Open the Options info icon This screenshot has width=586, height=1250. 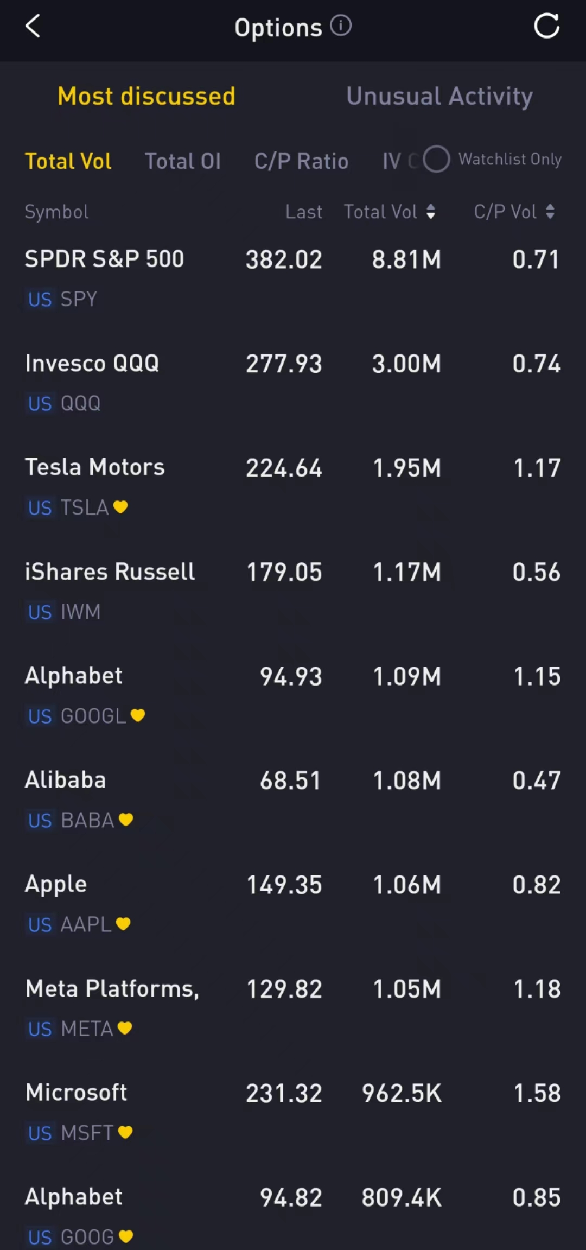(x=341, y=26)
